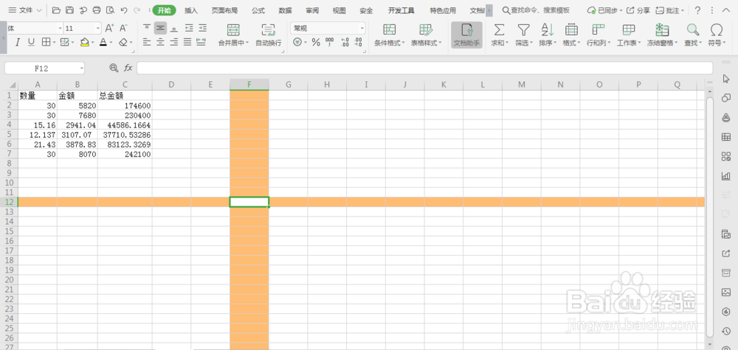Click the 分享 share button
The image size is (738, 350).
pos(638,10)
